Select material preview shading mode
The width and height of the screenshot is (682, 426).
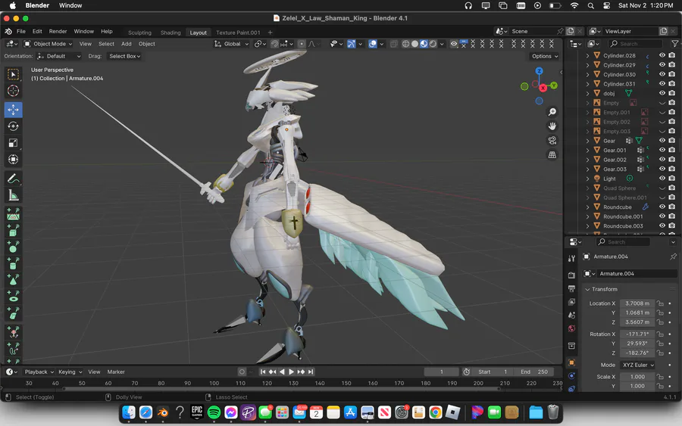[x=424, y=44]
